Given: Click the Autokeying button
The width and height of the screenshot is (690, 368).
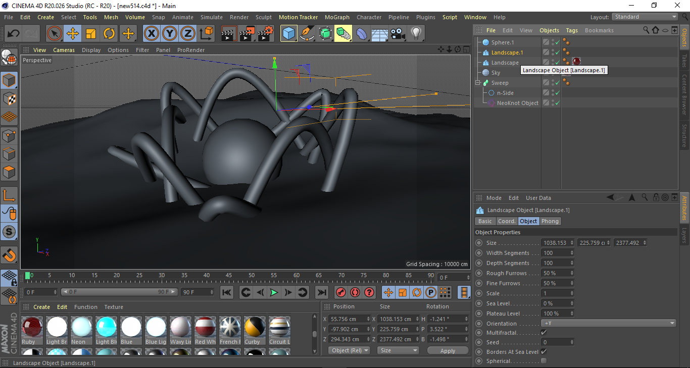Looking at the screenshot, I should tap(355, 292).
